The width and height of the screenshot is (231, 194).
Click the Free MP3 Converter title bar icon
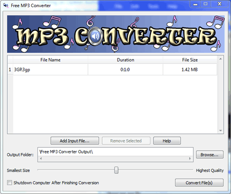(x=6, y=6)
